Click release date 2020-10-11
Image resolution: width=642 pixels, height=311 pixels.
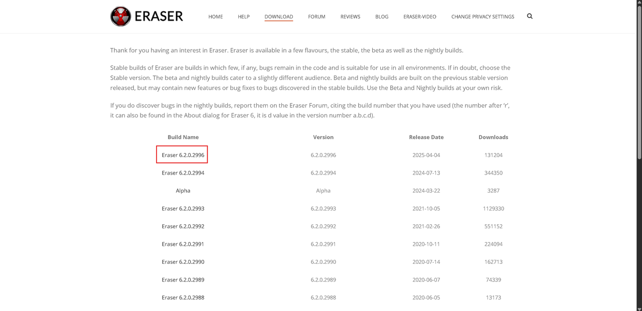click(x=426, y=244)
